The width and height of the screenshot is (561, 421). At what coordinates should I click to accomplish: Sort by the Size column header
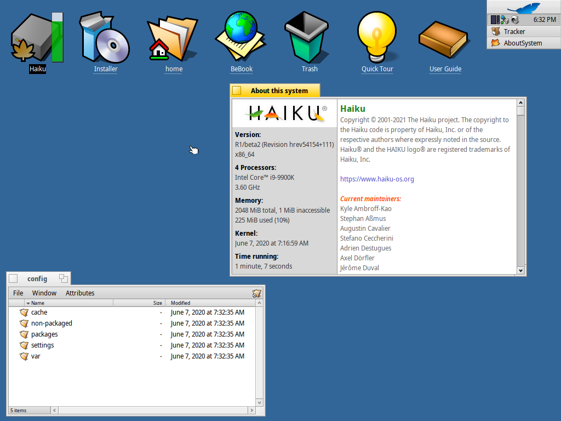click(139, 303)
